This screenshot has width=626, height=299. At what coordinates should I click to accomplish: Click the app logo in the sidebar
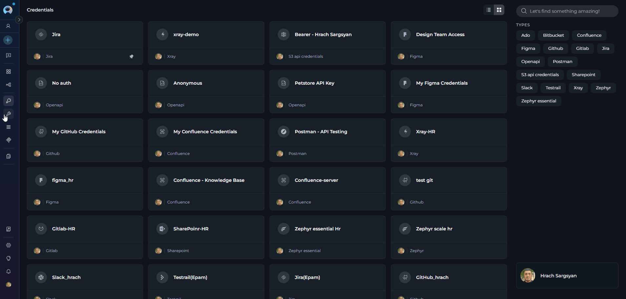(x=8, y=10)
